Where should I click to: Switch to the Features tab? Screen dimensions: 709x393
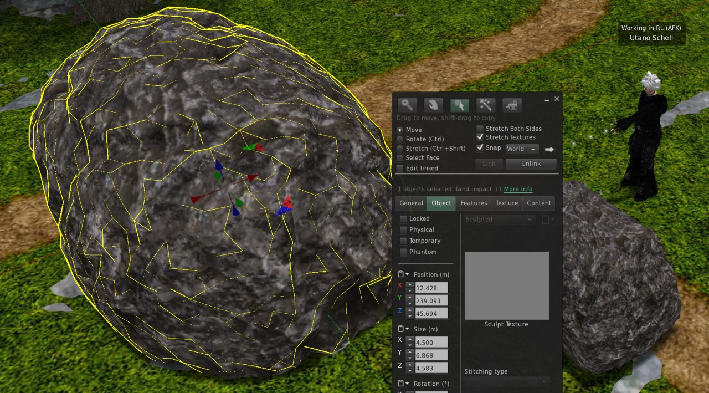point(474,203)
